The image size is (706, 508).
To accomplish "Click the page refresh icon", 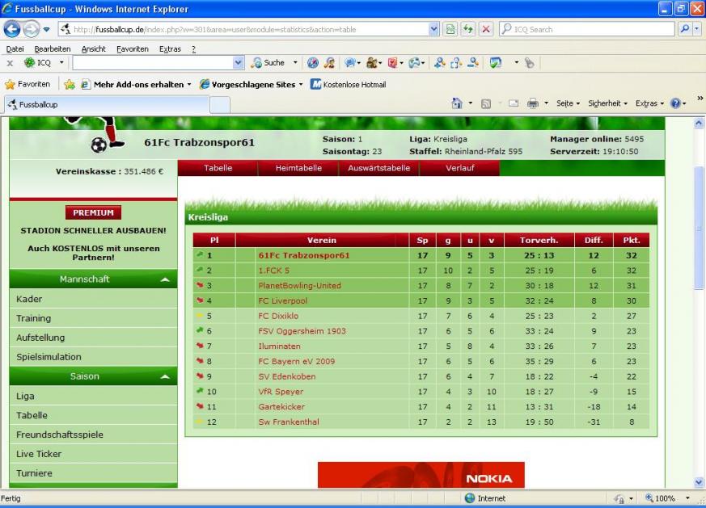I will point(468,29).
